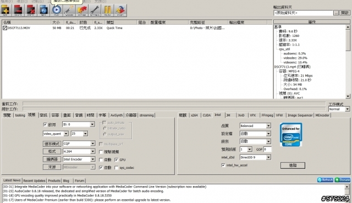Click the PLAY toolbar icon
Viewport: 352px width, 203px height.
coord(57,10)
